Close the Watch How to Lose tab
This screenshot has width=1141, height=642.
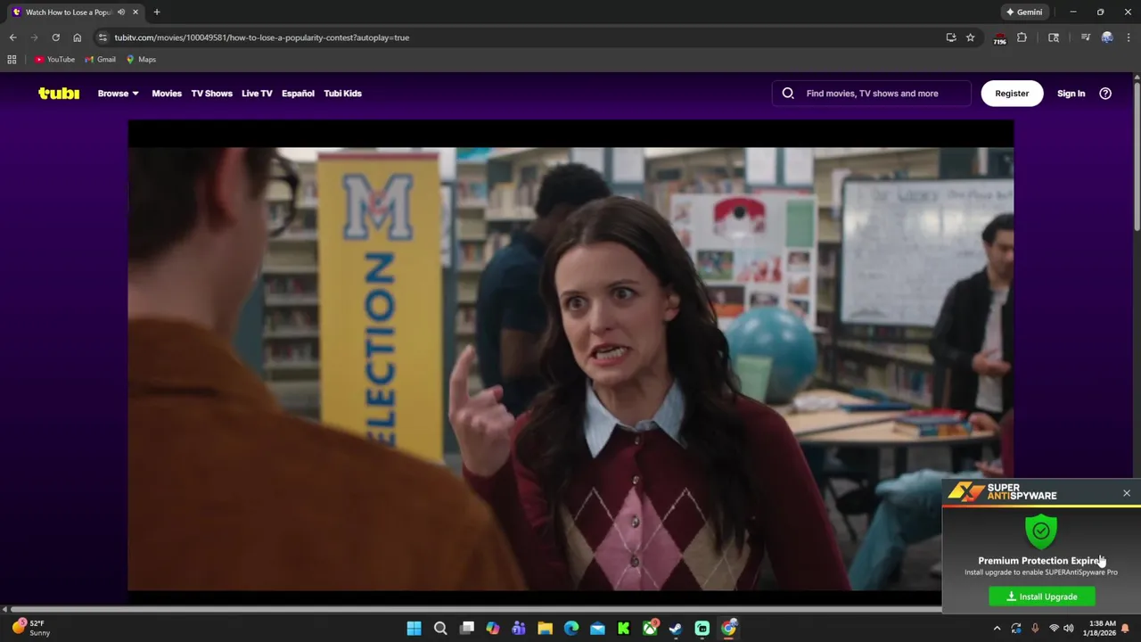[x=135, y=12]
